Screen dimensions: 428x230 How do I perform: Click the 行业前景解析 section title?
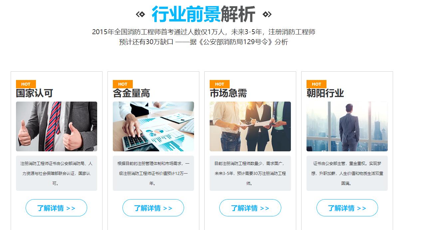click(x=203, y=14)
